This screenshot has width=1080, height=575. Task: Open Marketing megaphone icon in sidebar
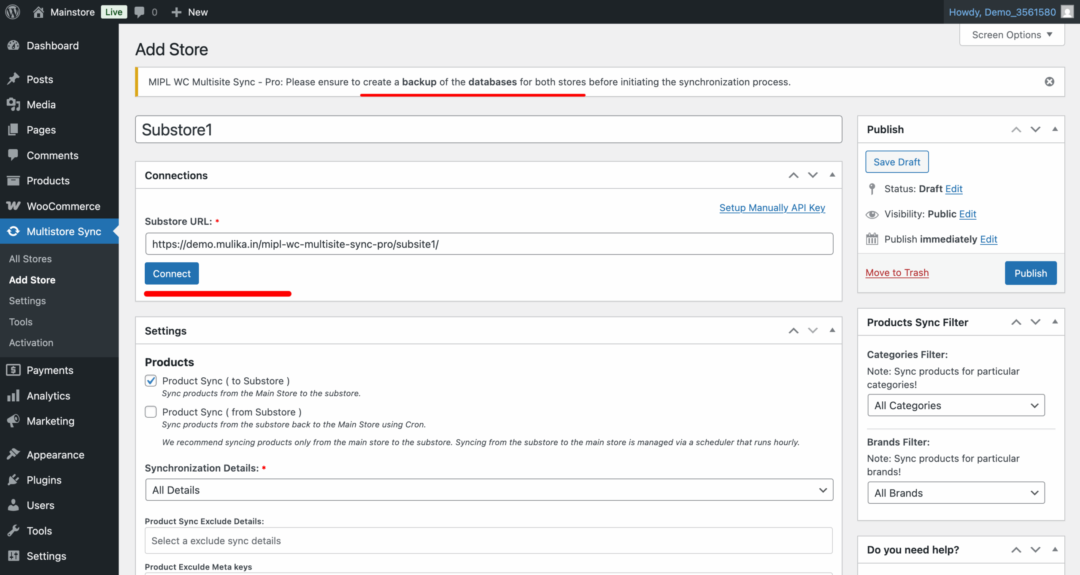[x=13, y=421]
